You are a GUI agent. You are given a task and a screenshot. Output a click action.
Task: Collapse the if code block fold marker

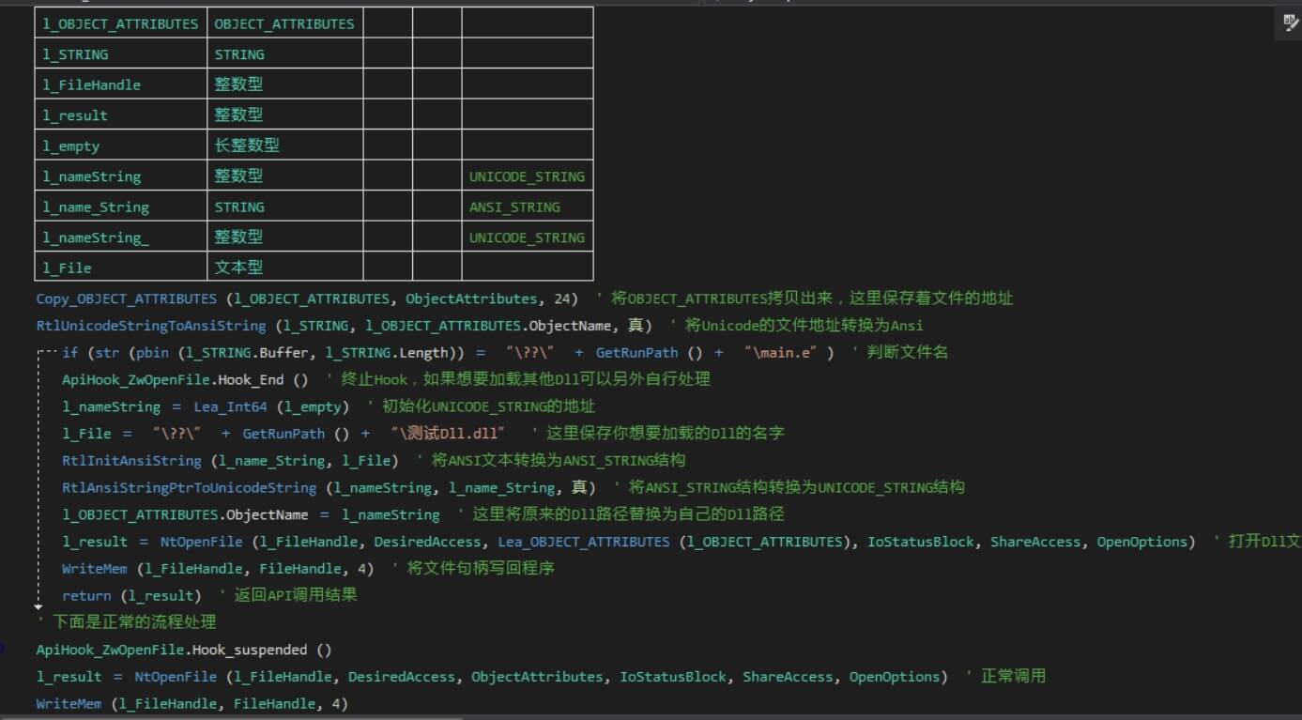coord(38,351)
